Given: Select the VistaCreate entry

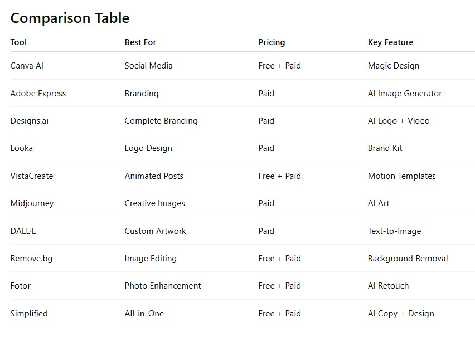Looking at the screenshot, I should (32, 176).
